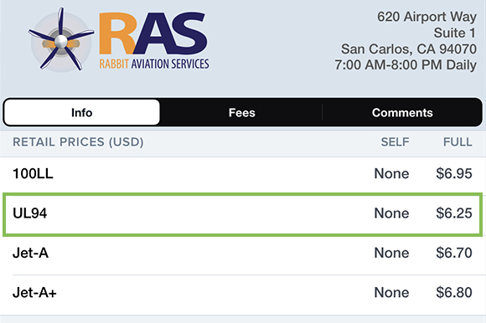
Task: Select the 100LL fuel row
Action: click(x=243, y=173)
